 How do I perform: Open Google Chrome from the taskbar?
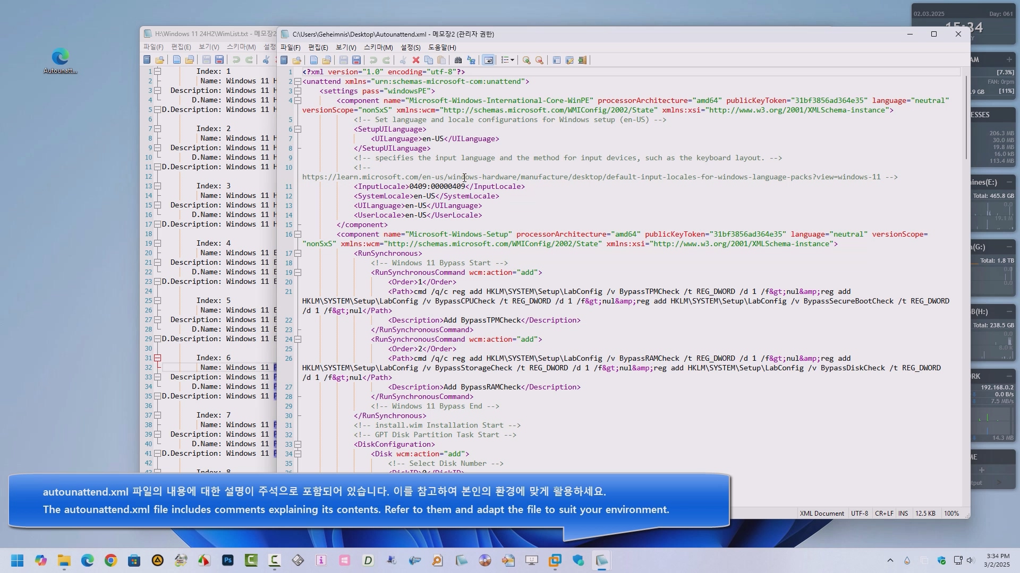coord(111,561)
